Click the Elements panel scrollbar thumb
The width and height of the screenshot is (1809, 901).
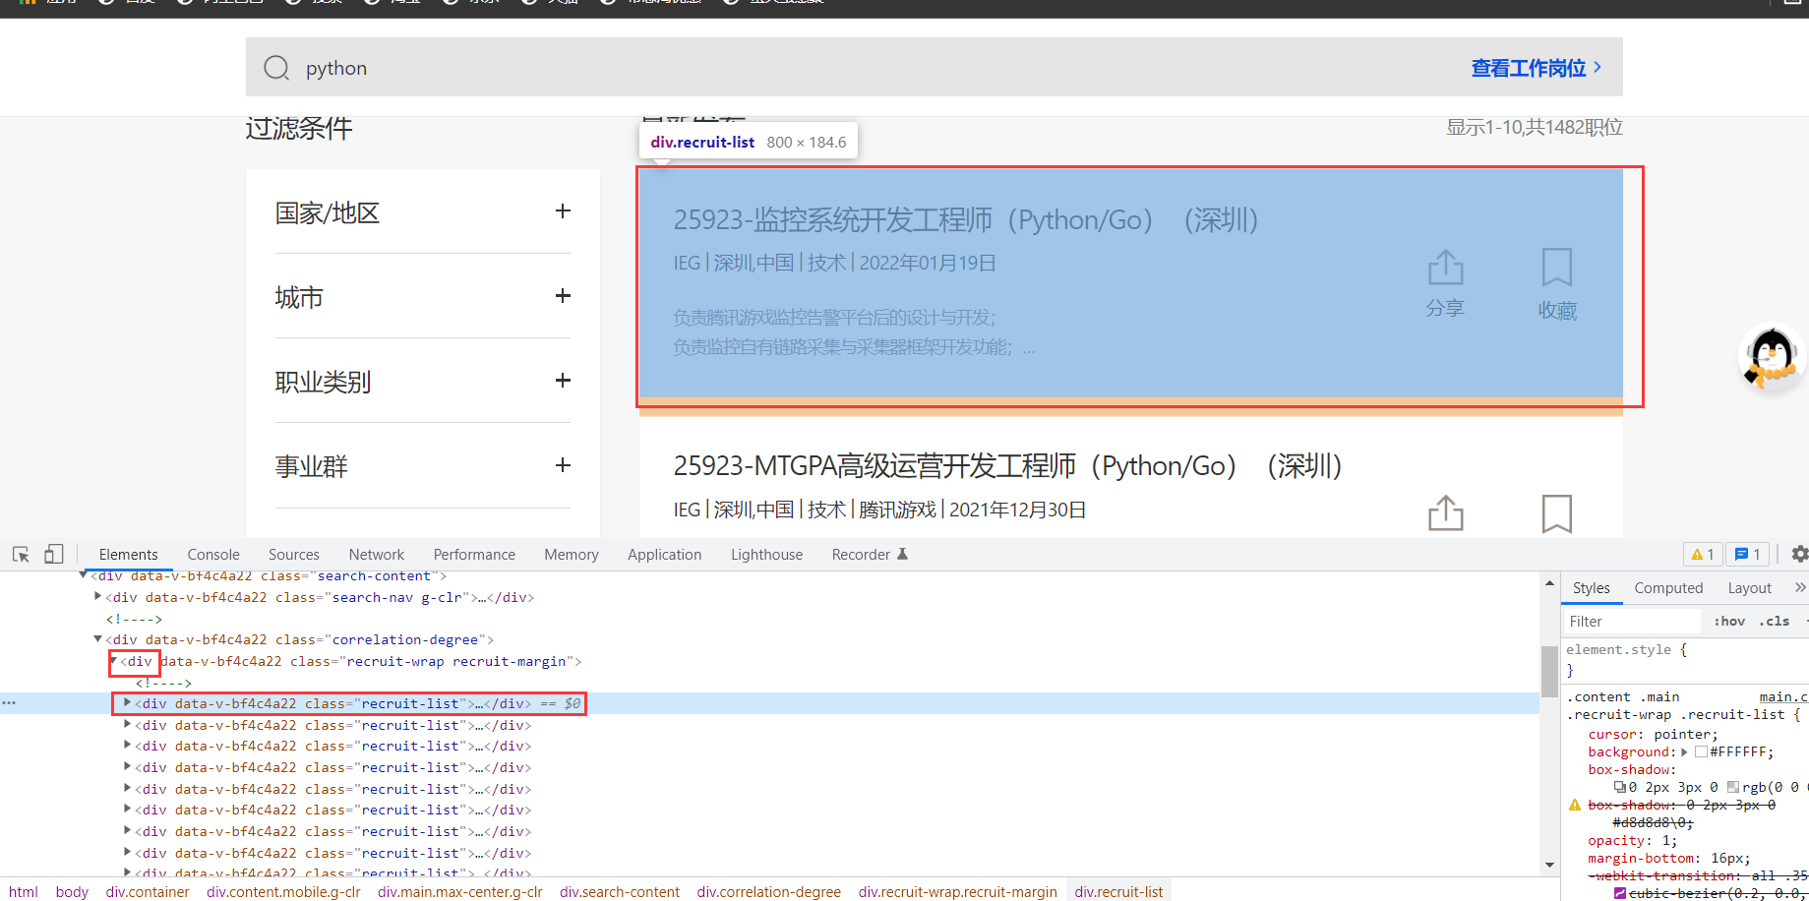click(x=1549, y=672)
